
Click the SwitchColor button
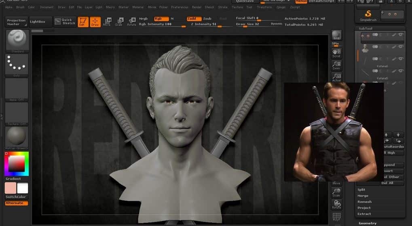click(x=16, y=197)
